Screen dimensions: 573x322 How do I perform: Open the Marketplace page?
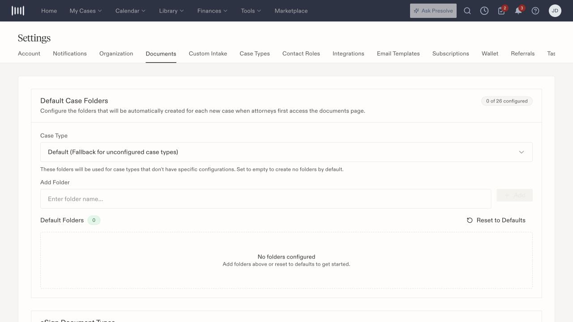pyautogui.click(x=291, y=11)
